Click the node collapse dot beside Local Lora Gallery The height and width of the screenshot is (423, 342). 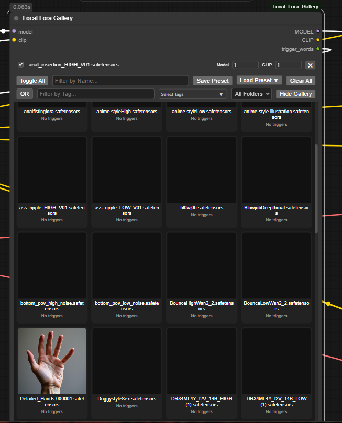coord(16,18)
